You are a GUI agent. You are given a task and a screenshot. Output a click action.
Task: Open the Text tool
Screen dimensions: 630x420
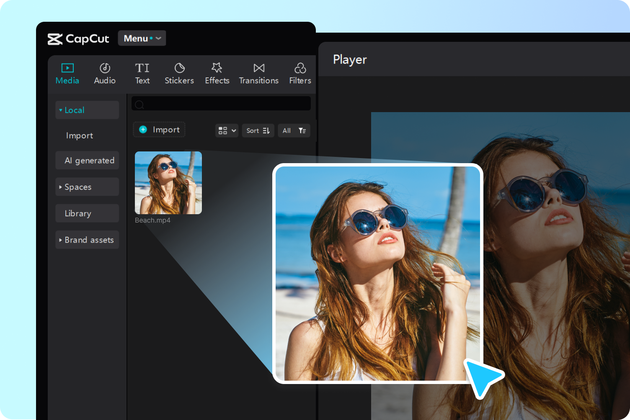[142, 73]
